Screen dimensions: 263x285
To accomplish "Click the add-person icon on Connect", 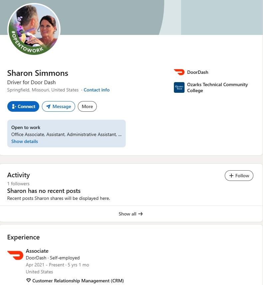I will 14,106.
